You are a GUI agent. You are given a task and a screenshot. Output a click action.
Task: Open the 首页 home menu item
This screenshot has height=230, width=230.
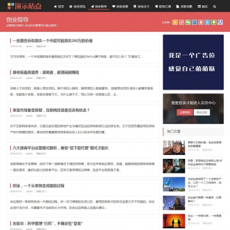(x=59, y=6)
